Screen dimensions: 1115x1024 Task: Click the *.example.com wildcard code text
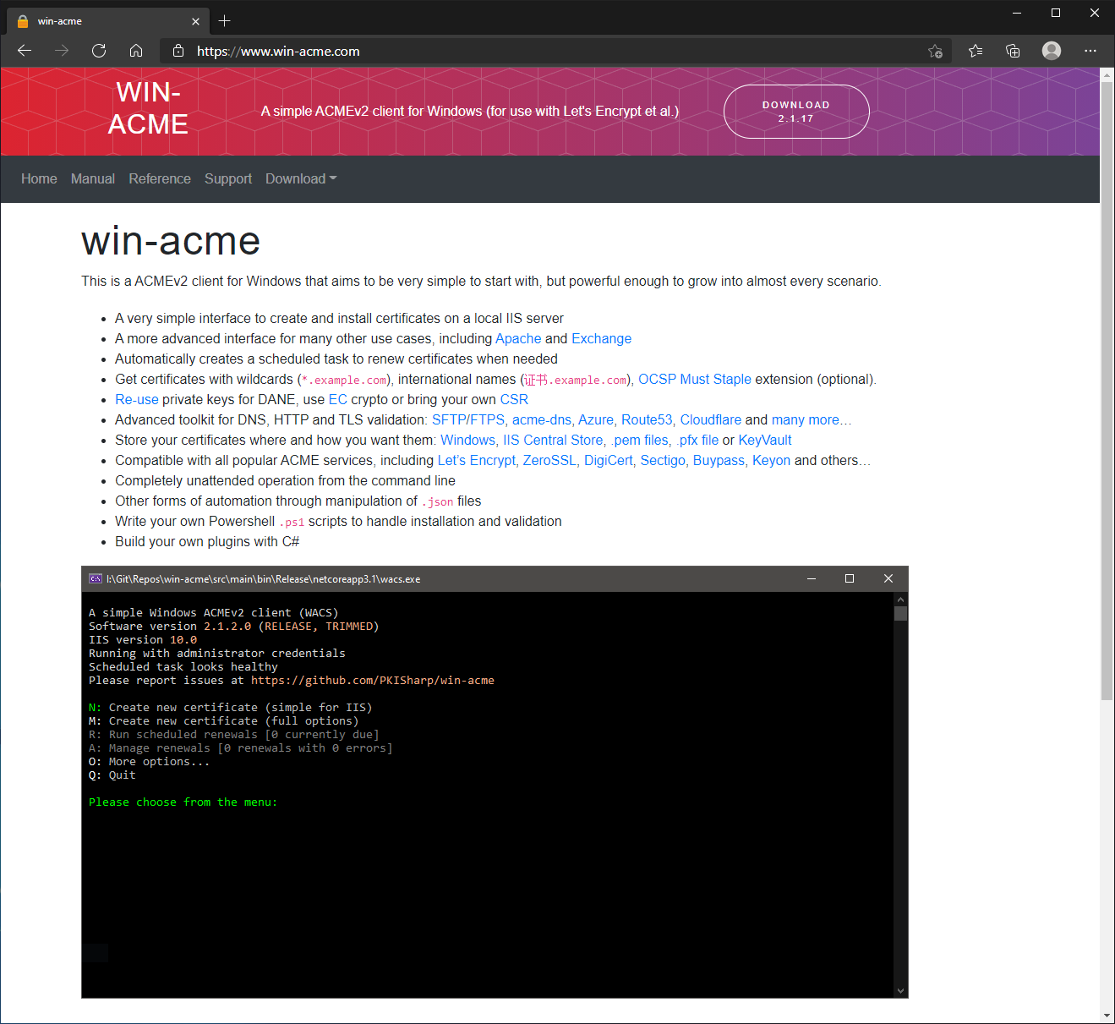click(344, 380)
